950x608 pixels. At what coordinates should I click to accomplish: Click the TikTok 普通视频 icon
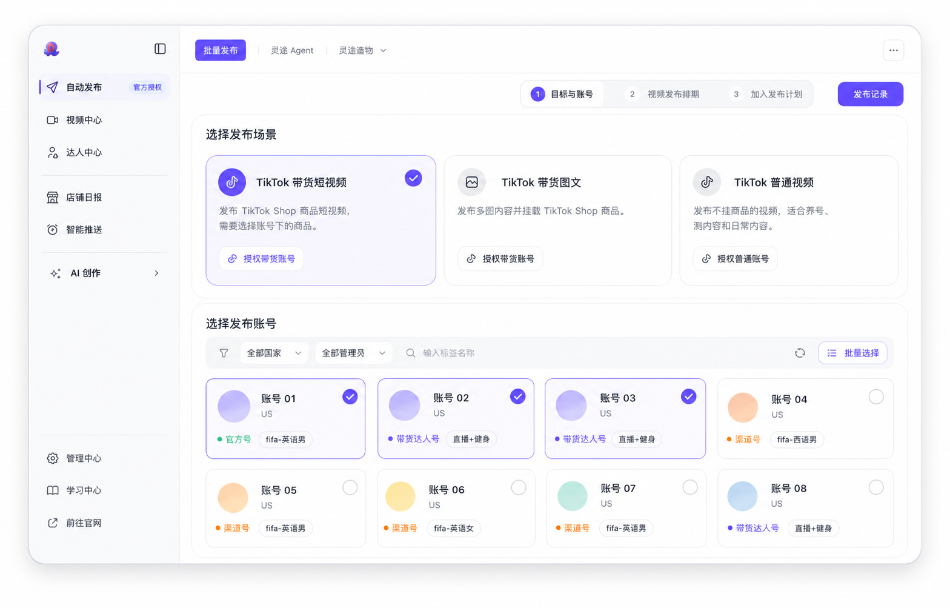click(707, 182)
